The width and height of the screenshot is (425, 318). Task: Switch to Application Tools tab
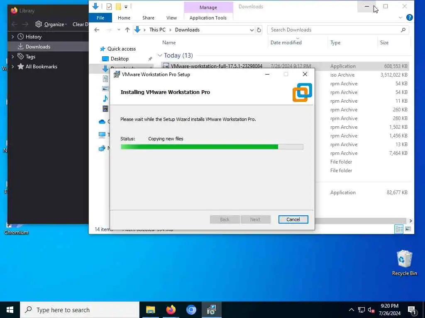click(x=208, y=18)
